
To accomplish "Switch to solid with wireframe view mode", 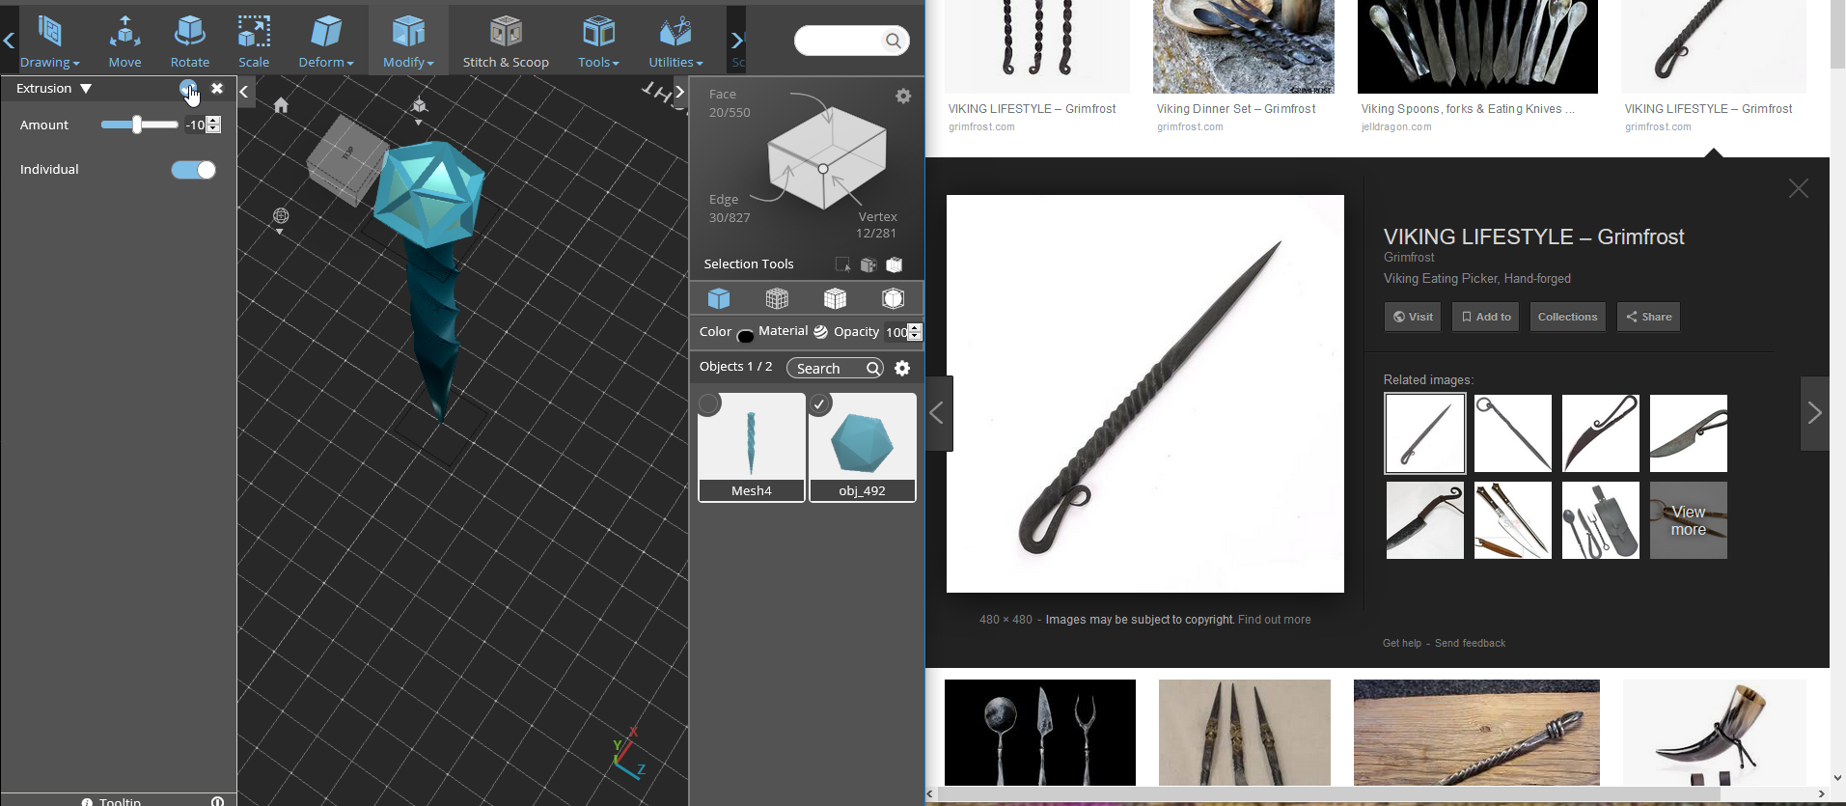I will (835, 298).
